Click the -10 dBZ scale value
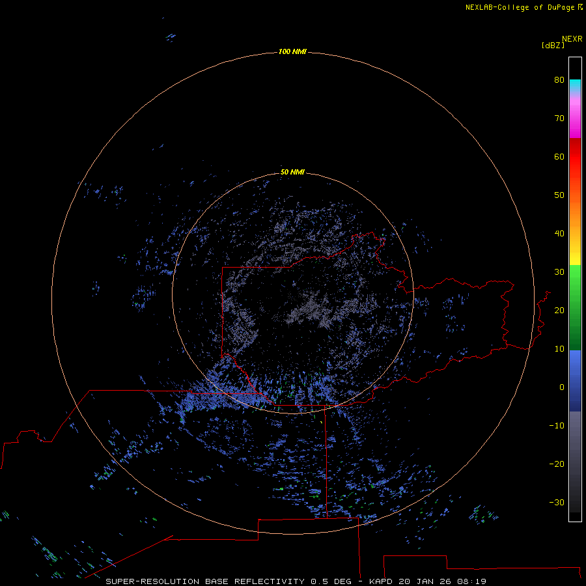 tap(557, 426)
